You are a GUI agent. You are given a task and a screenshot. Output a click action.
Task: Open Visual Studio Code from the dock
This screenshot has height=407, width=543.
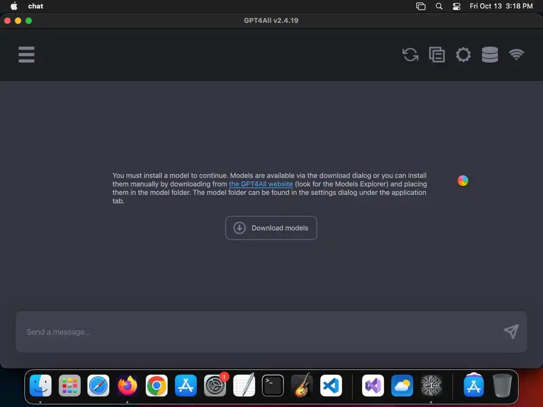(x=331, y=386)
